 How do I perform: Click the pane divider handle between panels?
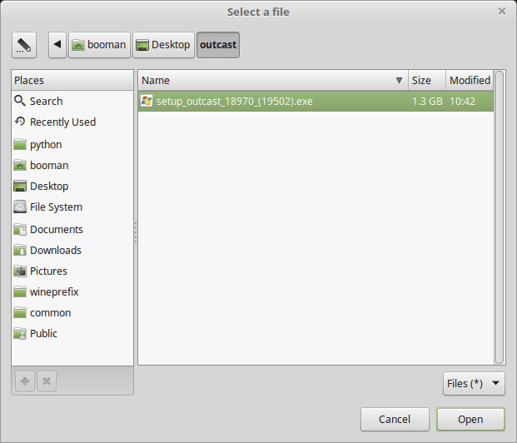pyautogui.click(x=136, y=232)
